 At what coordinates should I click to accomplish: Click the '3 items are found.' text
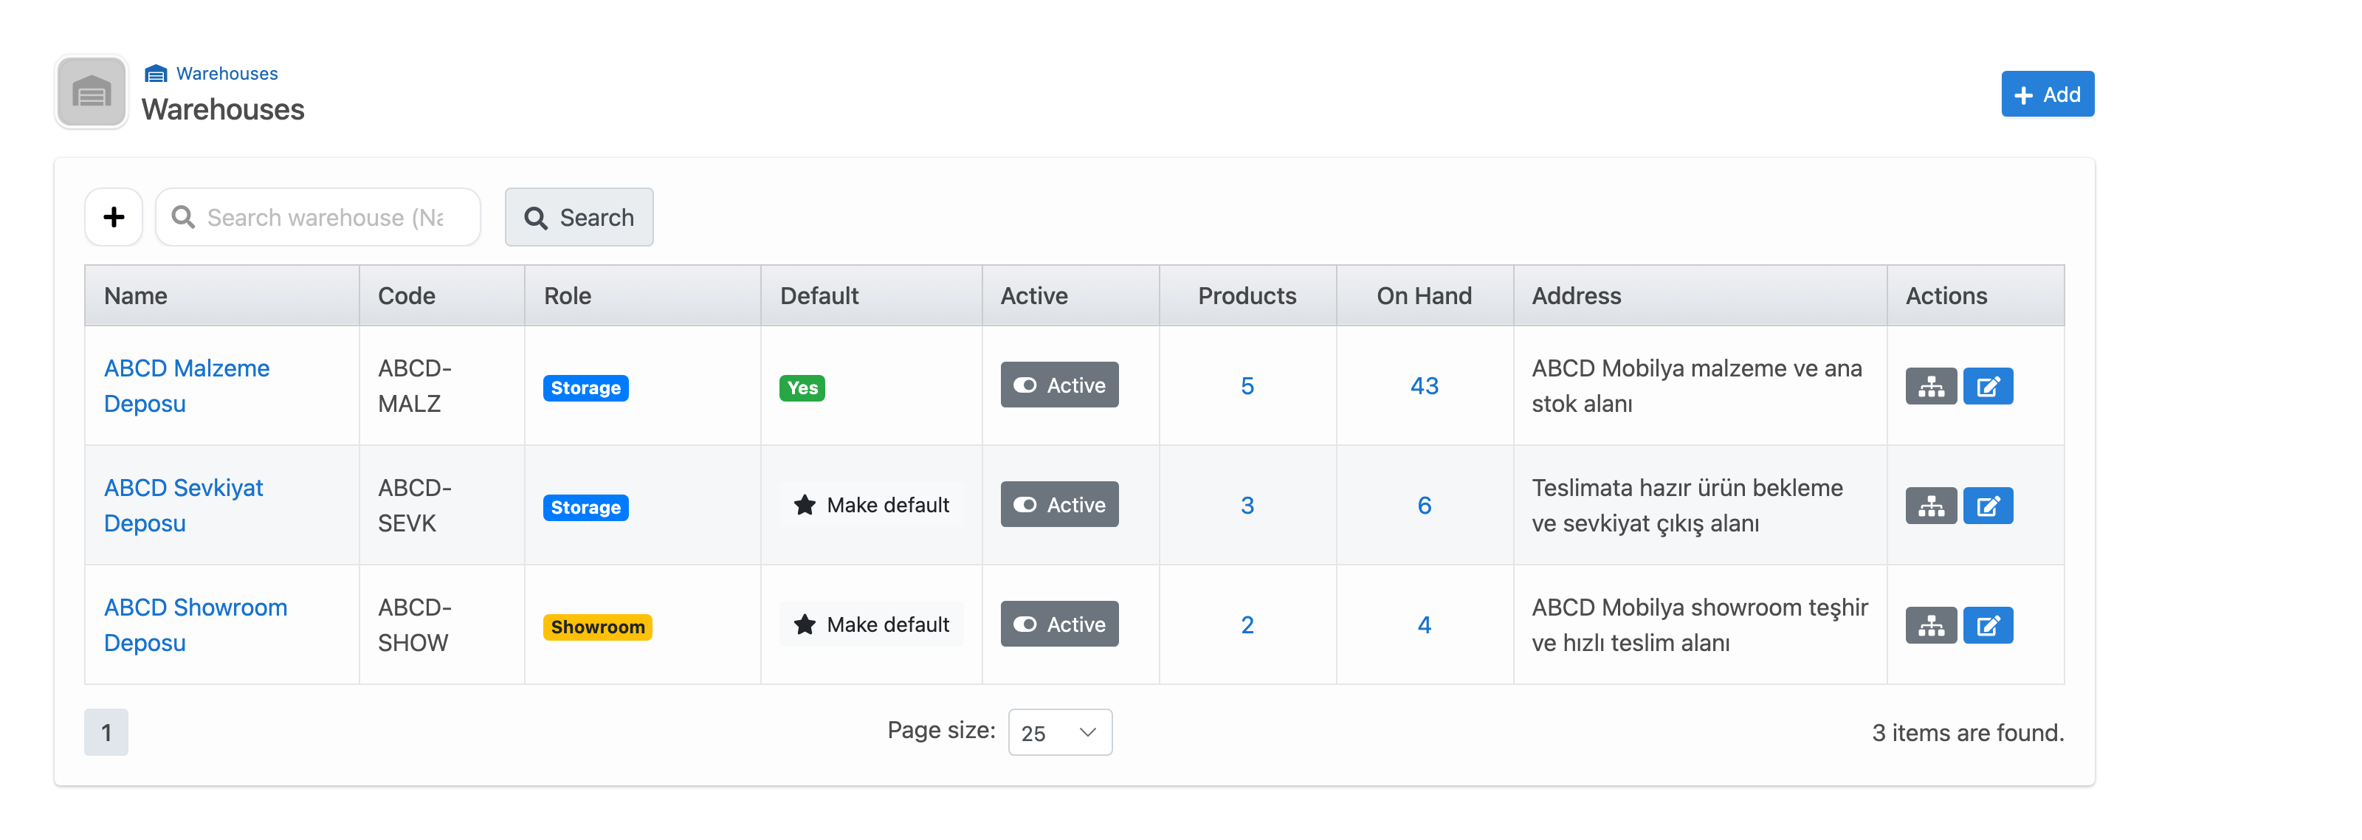tap(1968, 733)
